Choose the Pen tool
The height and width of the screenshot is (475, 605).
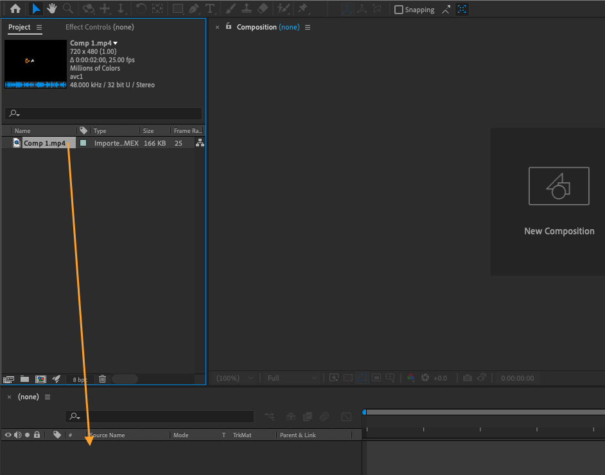coord(194,8)
